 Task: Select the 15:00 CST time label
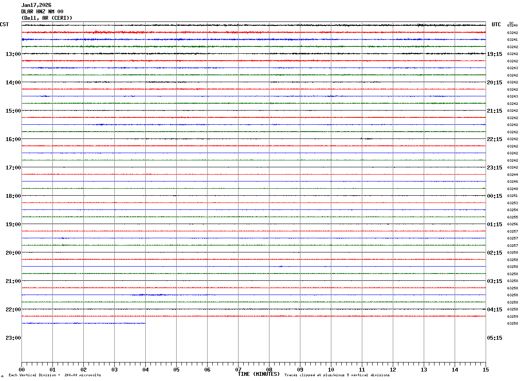coord(13,111)
